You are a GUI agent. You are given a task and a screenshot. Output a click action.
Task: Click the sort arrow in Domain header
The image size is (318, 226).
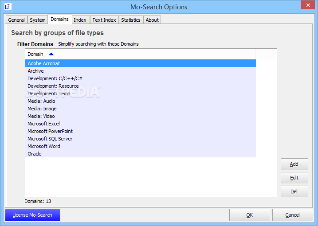coord(51,54)
